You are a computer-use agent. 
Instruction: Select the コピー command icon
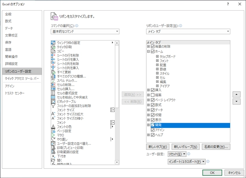tap(53, 51)
